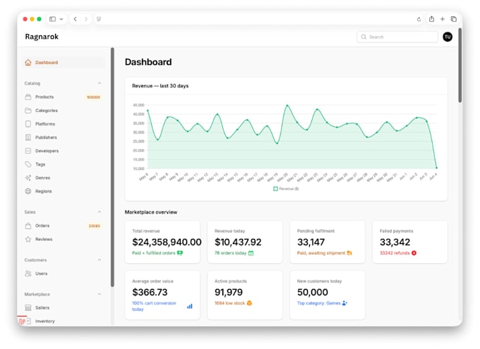Click the 33242 refunds link

395,253
